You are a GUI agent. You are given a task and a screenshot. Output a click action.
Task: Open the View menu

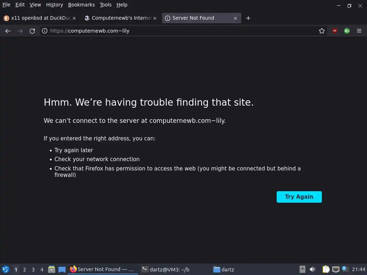(35, 5)
